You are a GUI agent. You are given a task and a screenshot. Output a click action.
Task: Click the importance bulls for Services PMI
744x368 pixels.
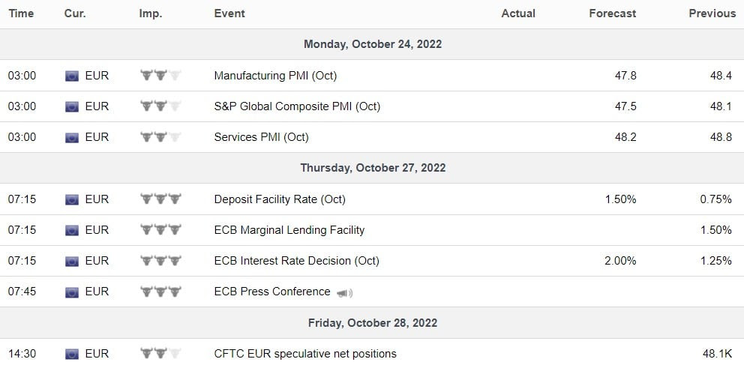click(160, 137)
